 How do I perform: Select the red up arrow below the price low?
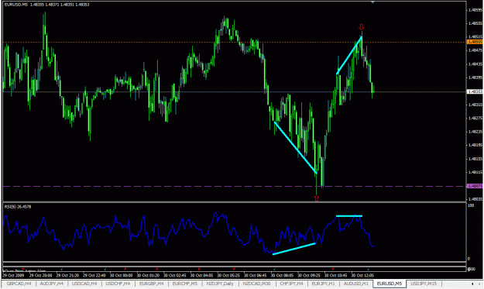pyautogui.click(x=317, y=198)
